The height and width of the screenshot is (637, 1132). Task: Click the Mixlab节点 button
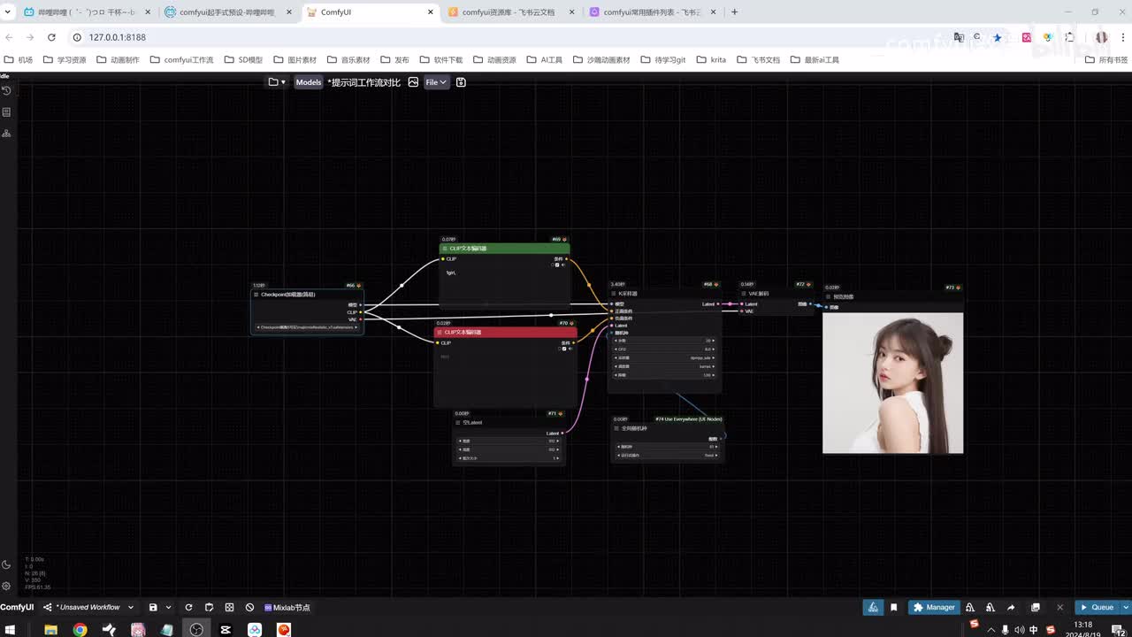287,608
